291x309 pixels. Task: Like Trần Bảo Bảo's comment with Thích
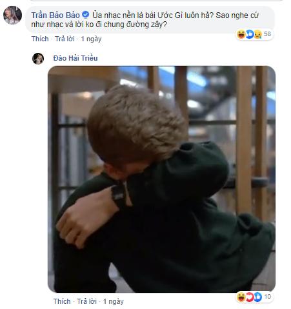pos(40,39)
